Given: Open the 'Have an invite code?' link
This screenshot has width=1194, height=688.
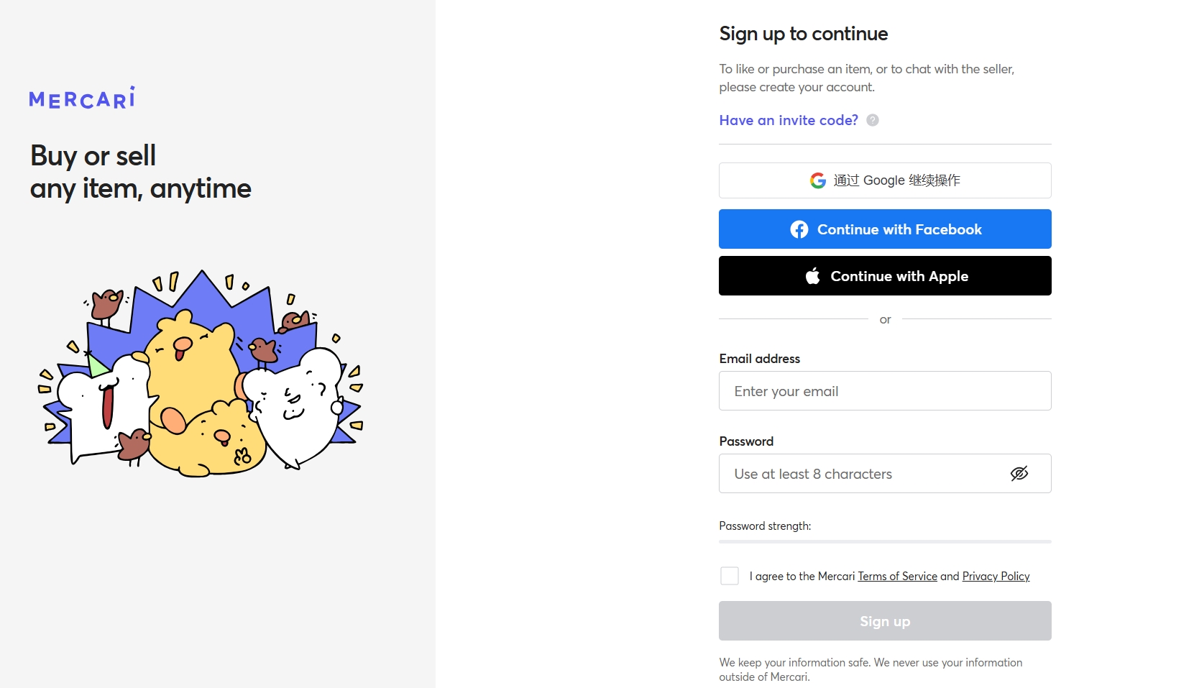Looking at the screenshot, I should 788,120.
